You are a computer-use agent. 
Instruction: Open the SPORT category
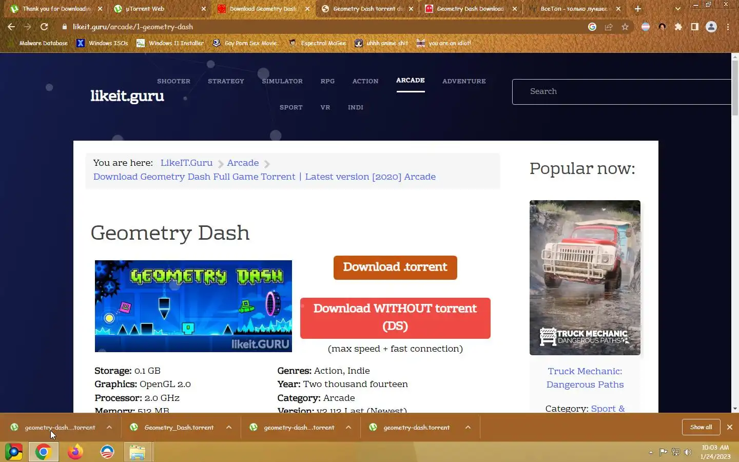click(291, 107)
